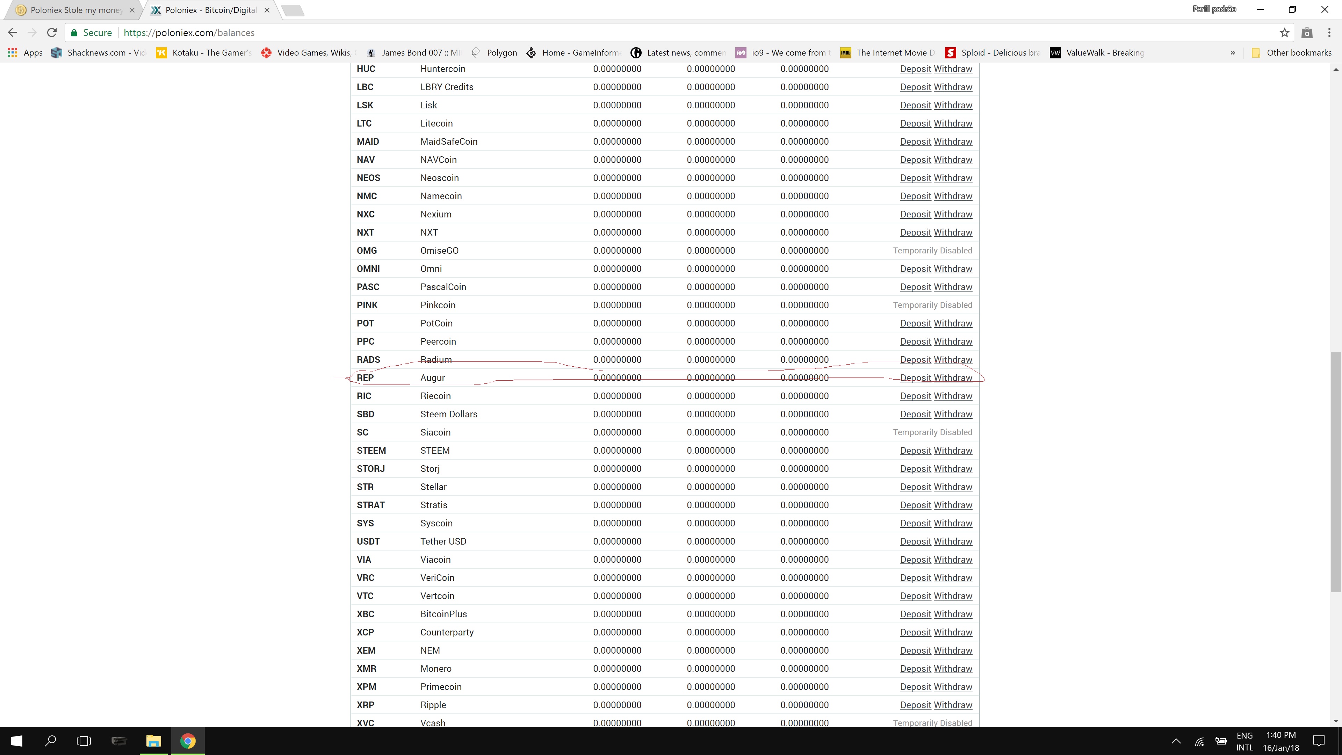This screenshot has height=755, width=1342.
Task: Click Deposit for Stellar (STR)
Action: [915, 487]
